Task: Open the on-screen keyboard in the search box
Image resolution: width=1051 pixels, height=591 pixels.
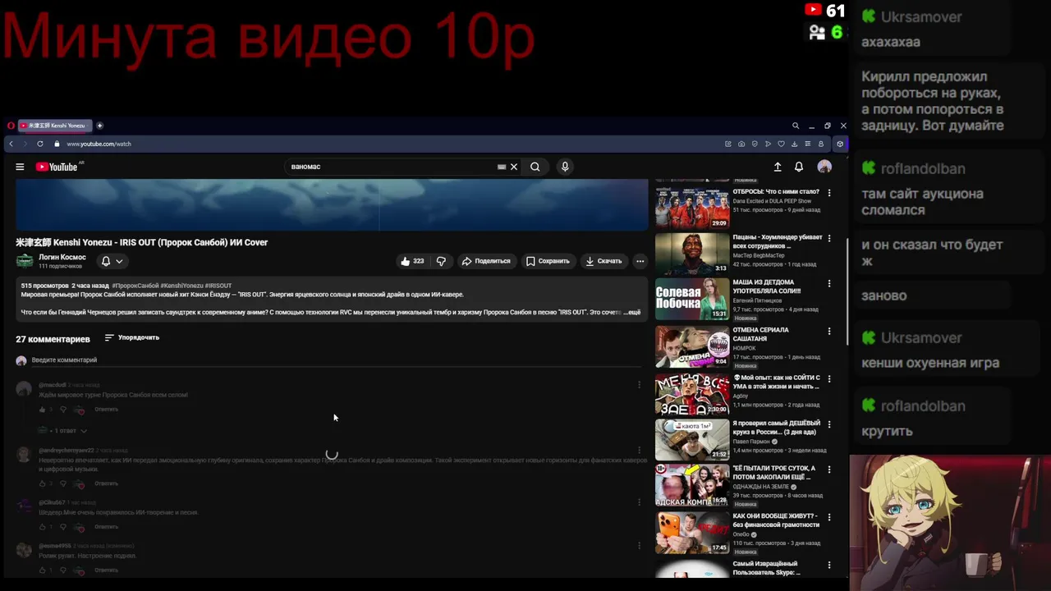Action: click(x=502, y=167)
